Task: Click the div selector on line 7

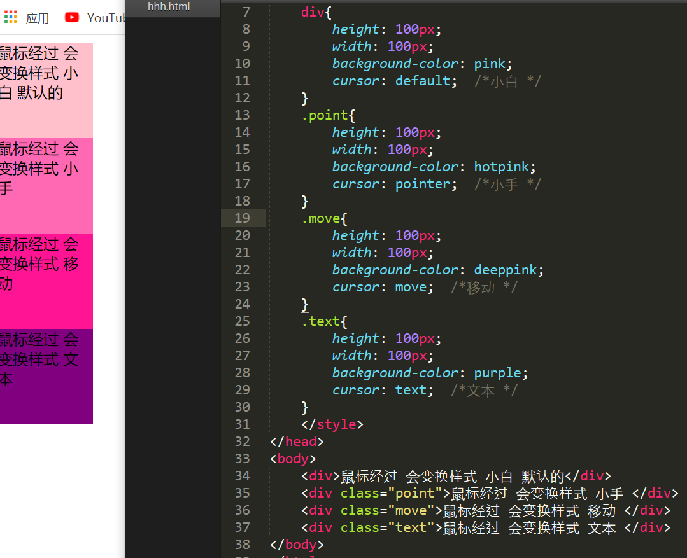Action: (x=313, y=12)
